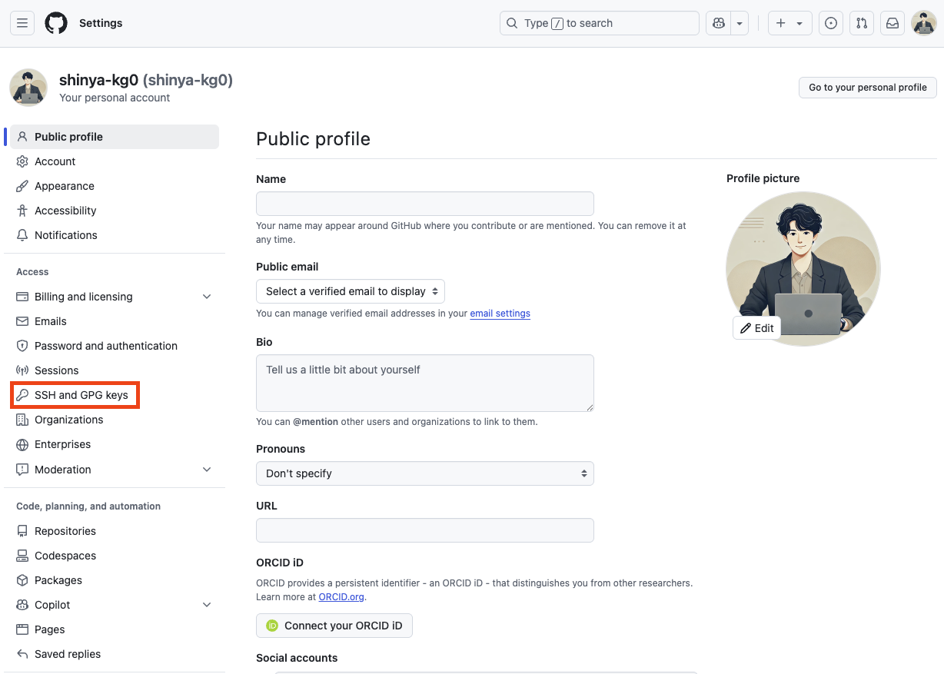Open the Issues icon in the header
944x674 pixels.
[830, 23]
